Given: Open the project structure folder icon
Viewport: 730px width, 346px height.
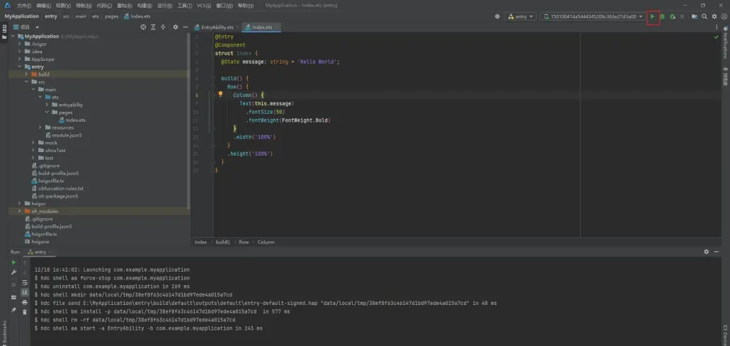Looking at the screenshot, I should pyautogui.click(x=694, y=17).
